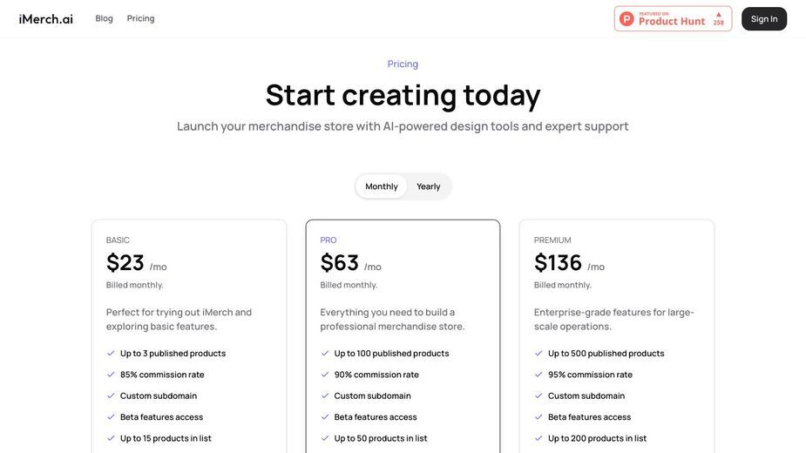This screenshot has height=453, width=806.
Task: Click checkmark beside Up to 3 published products
Action: 111,353
